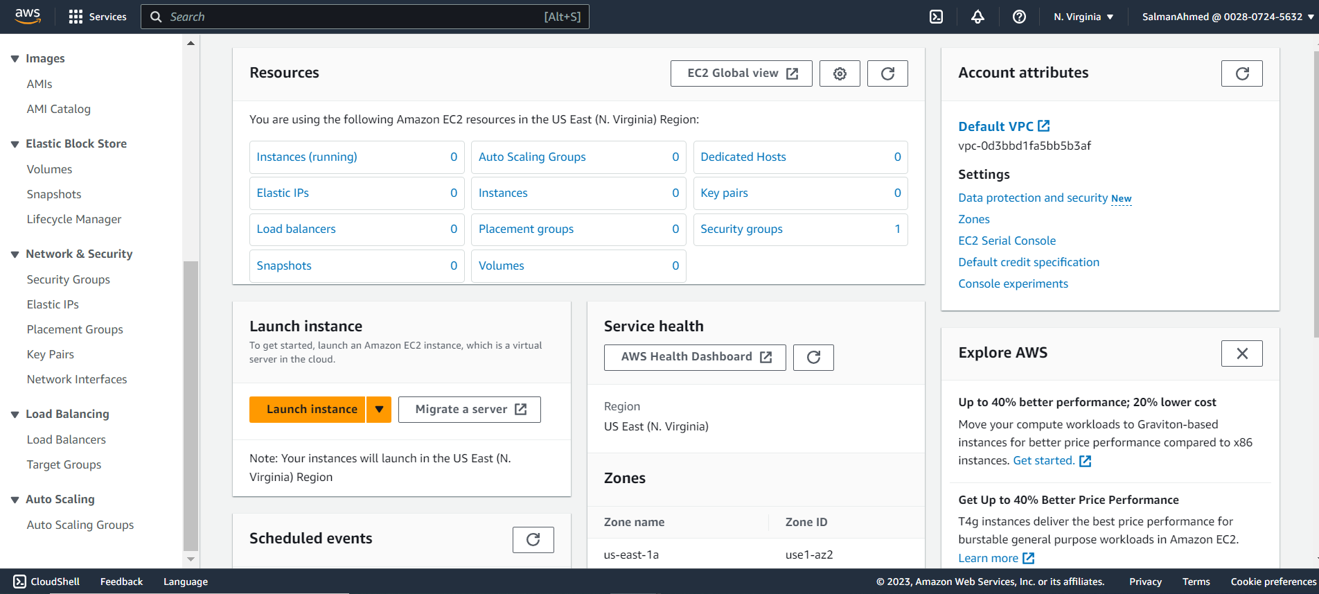Click the Launch instance button
The width and height of the screenshot is (1319, 594).
pyautogui.click(x=308, y=410)
